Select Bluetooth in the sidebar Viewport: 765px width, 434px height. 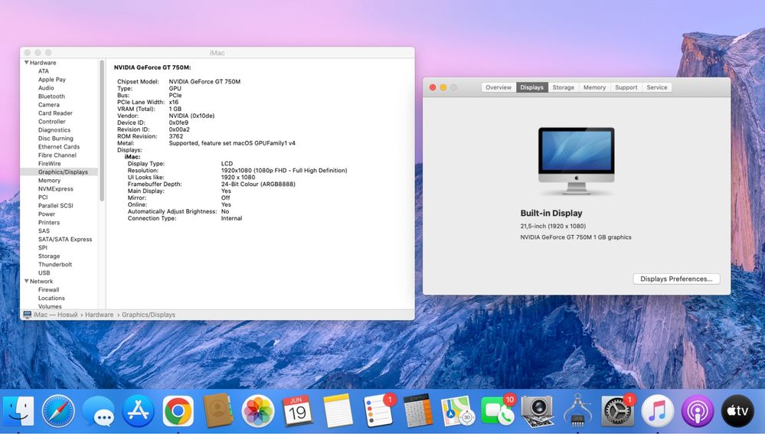coord(51,96)
